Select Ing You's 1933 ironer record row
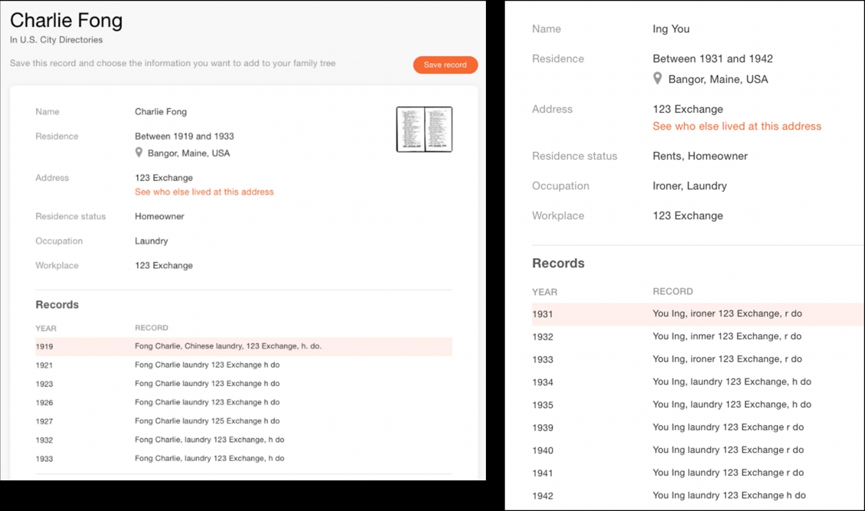The image size is (865, 511). click(698, 360)
